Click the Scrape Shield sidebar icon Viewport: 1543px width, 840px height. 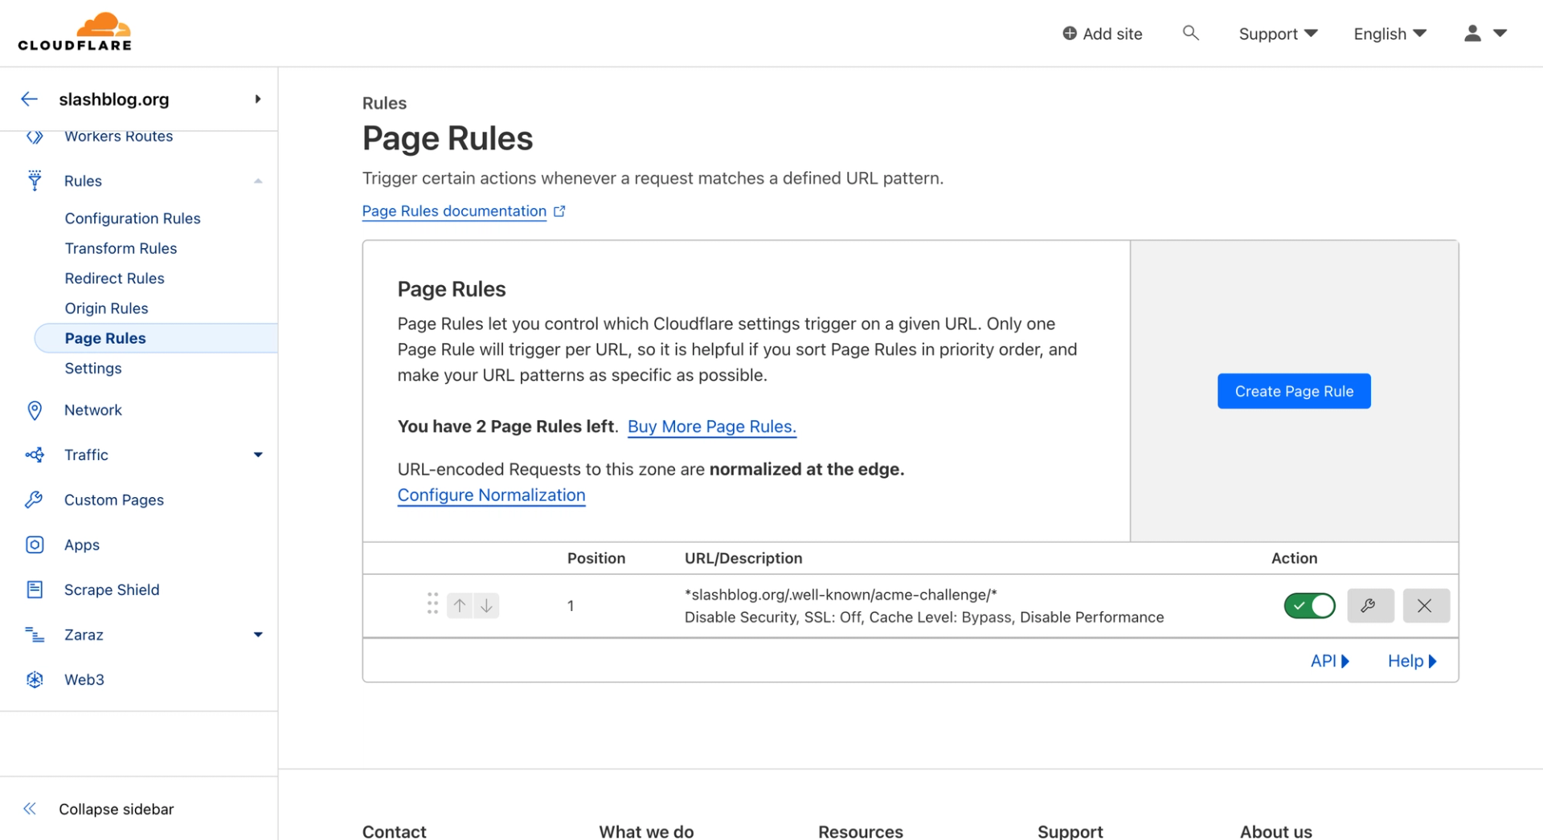pyautogui.click(x=35, y=589)
